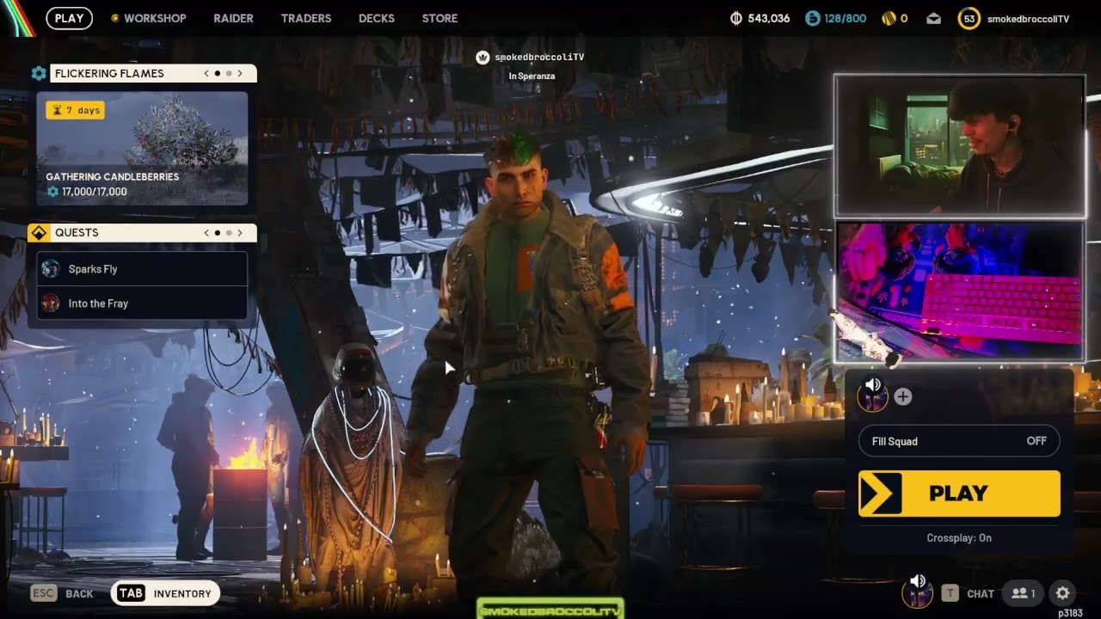Click the 17,000/17,000 progress text

(x=95, y=192)
